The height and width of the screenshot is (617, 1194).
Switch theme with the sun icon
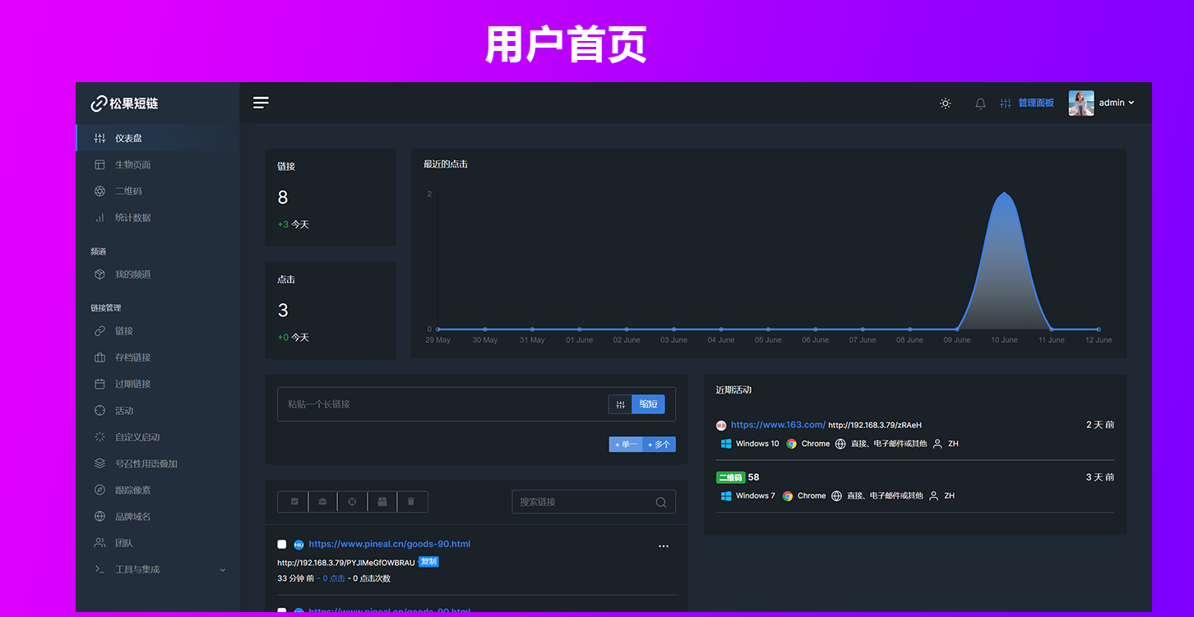coord(946,104)
